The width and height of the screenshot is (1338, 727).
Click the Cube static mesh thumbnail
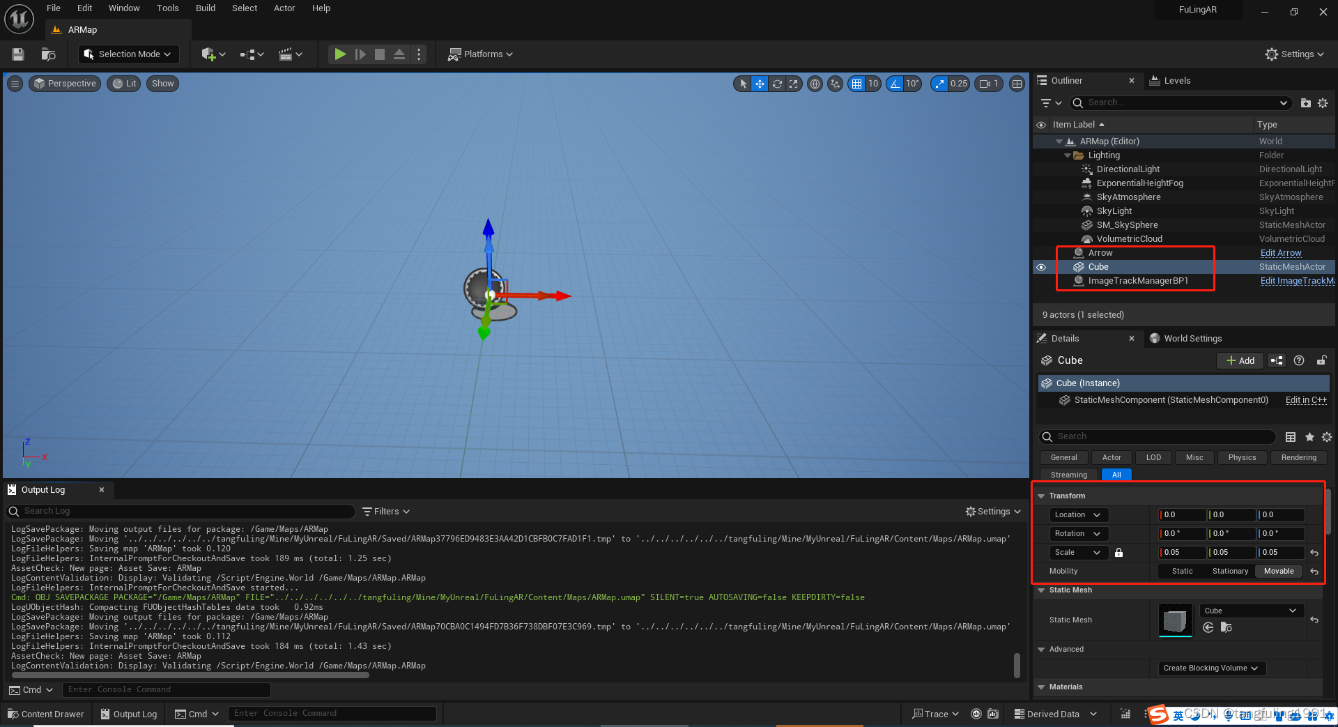click(1175, 620)
